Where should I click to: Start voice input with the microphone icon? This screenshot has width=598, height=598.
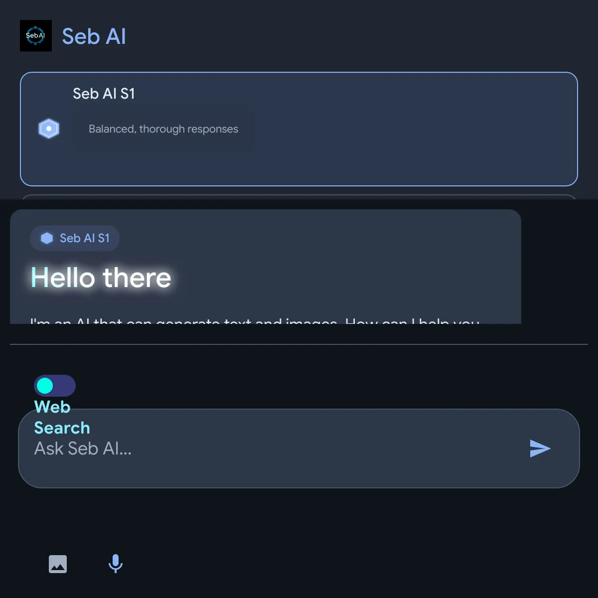pyautogui.click(x=116, y=564)
